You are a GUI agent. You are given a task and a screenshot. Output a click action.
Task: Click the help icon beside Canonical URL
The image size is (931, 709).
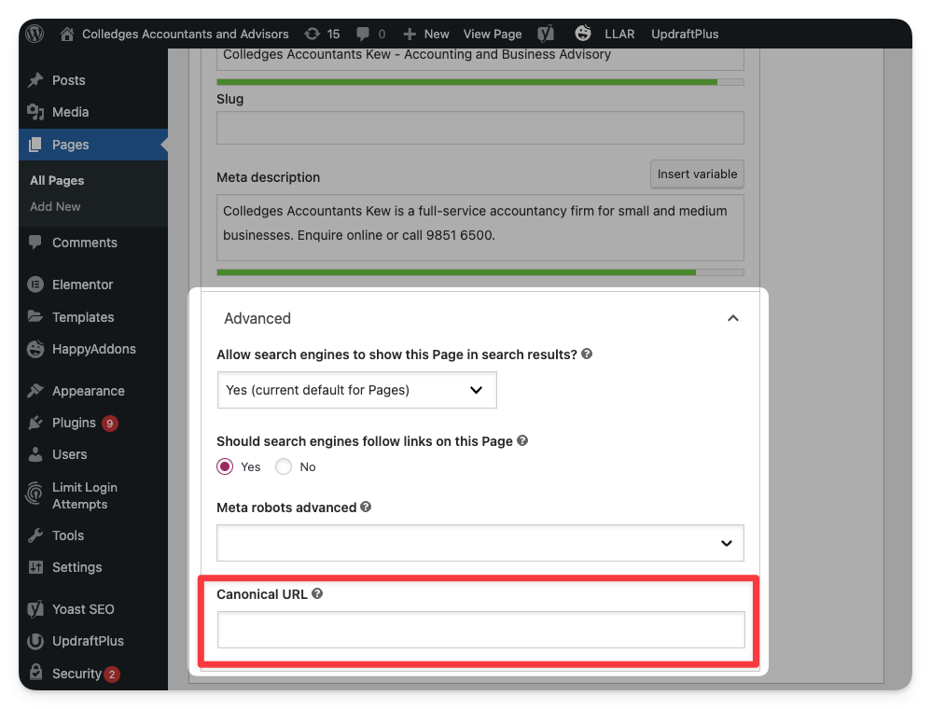[317, 593]
